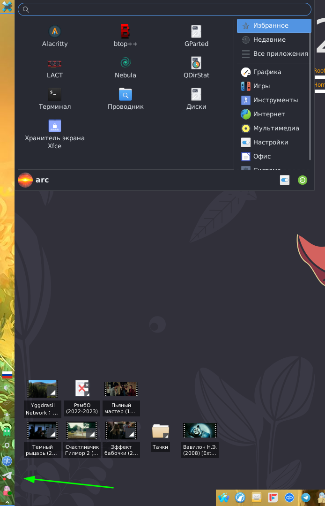Launch the Alacritty terminal emulator

tap(55, 37)
